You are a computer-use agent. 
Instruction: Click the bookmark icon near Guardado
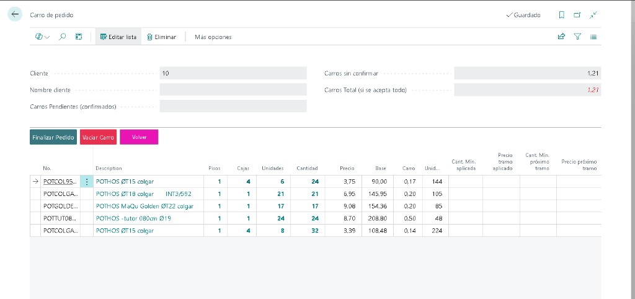click(x=561, y=15)
